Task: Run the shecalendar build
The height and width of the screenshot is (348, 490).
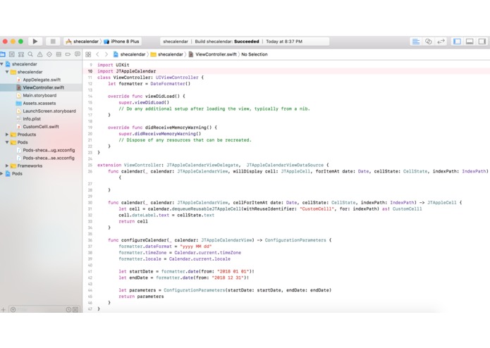Action: [35, 41]
